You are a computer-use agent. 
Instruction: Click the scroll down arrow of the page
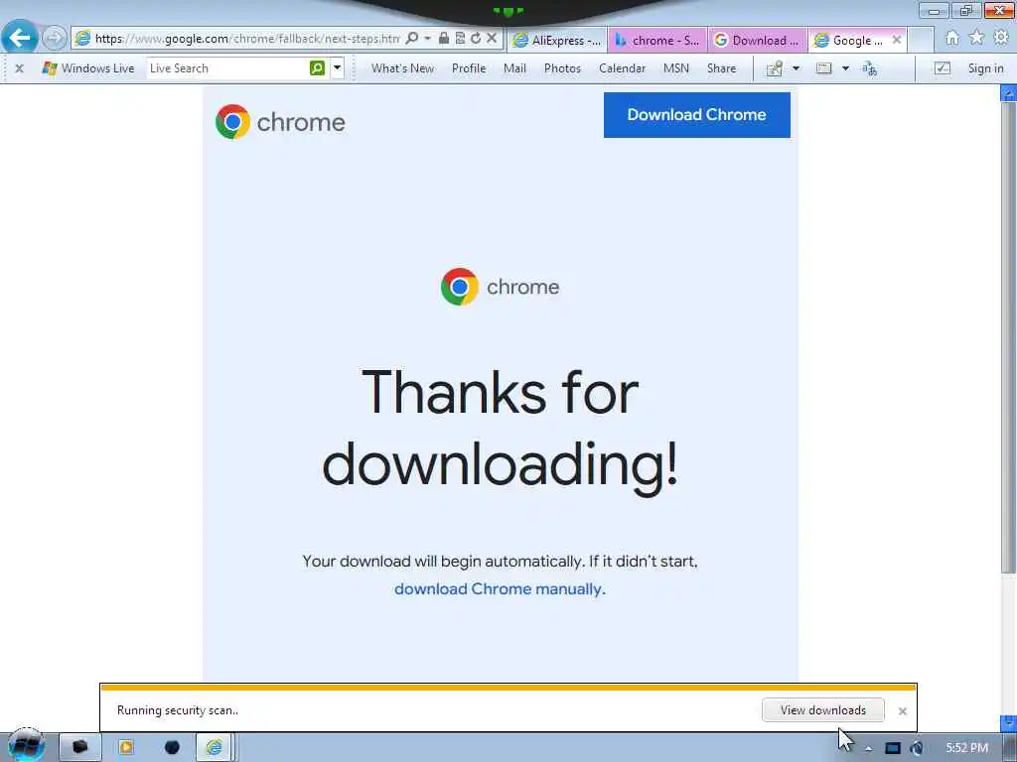1008,722
